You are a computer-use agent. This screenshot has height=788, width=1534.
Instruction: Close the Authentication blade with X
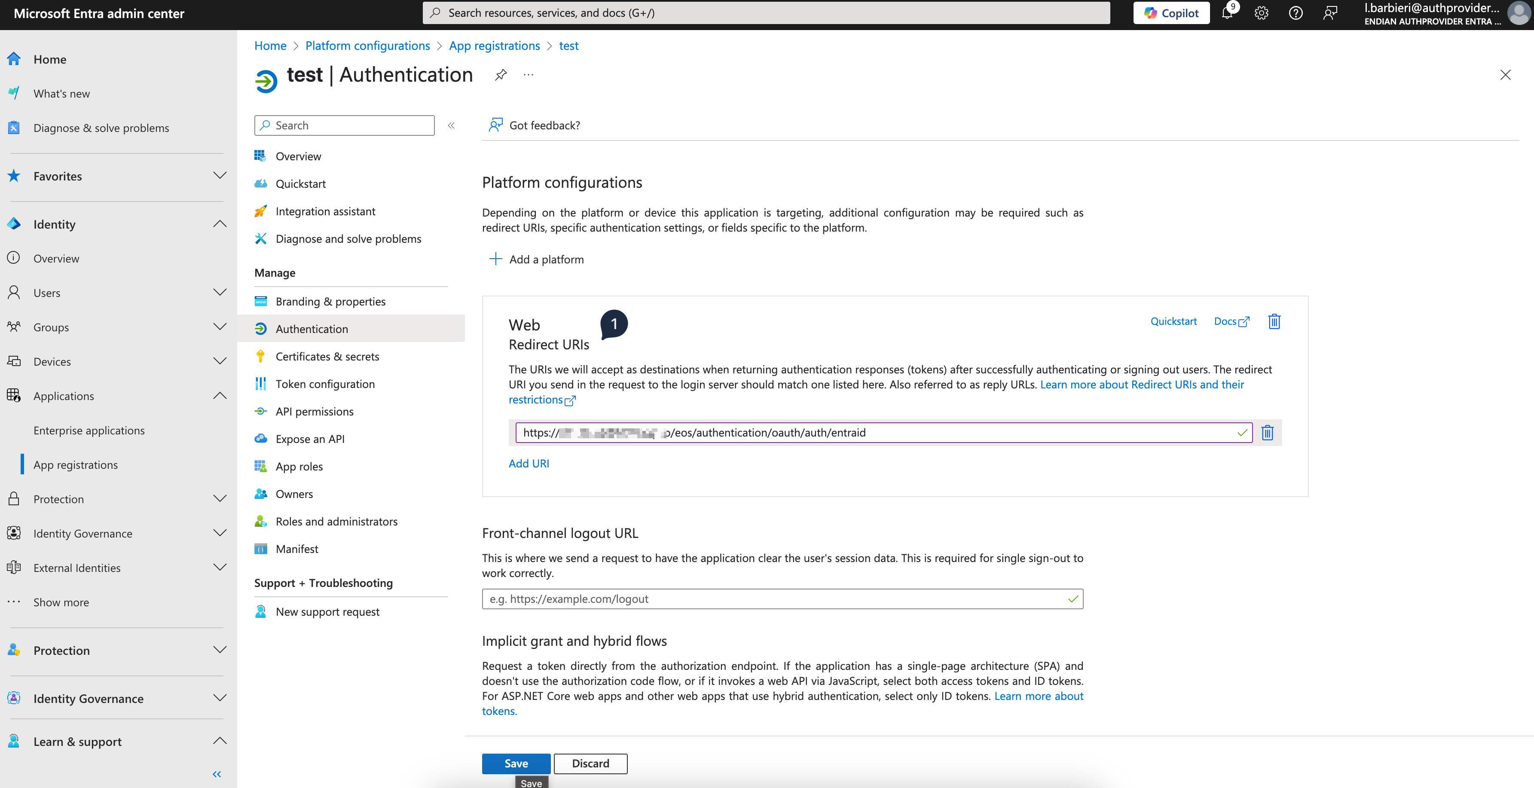point(1505,74)
